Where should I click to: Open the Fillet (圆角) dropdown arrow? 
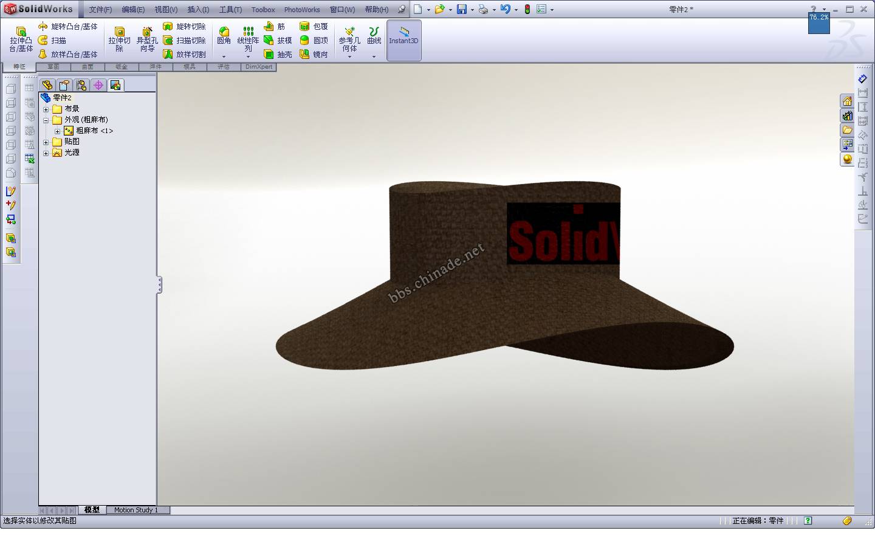(x=224, y=57)
